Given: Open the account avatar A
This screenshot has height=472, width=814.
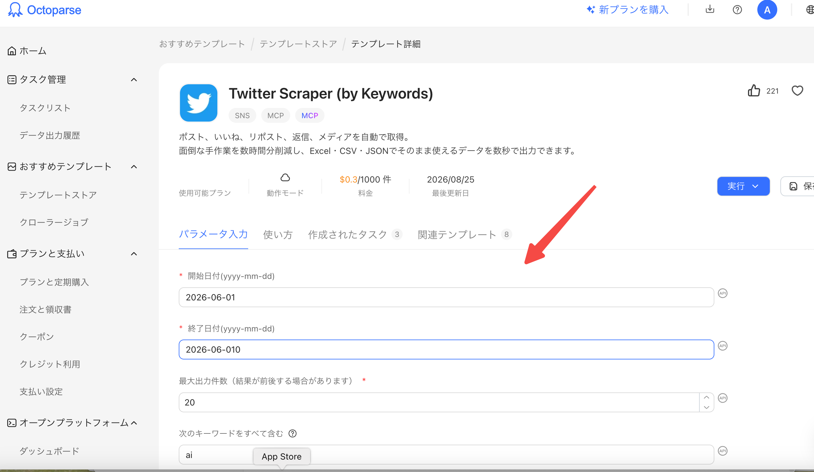Looking at the screenshot, I should point(767,10).
